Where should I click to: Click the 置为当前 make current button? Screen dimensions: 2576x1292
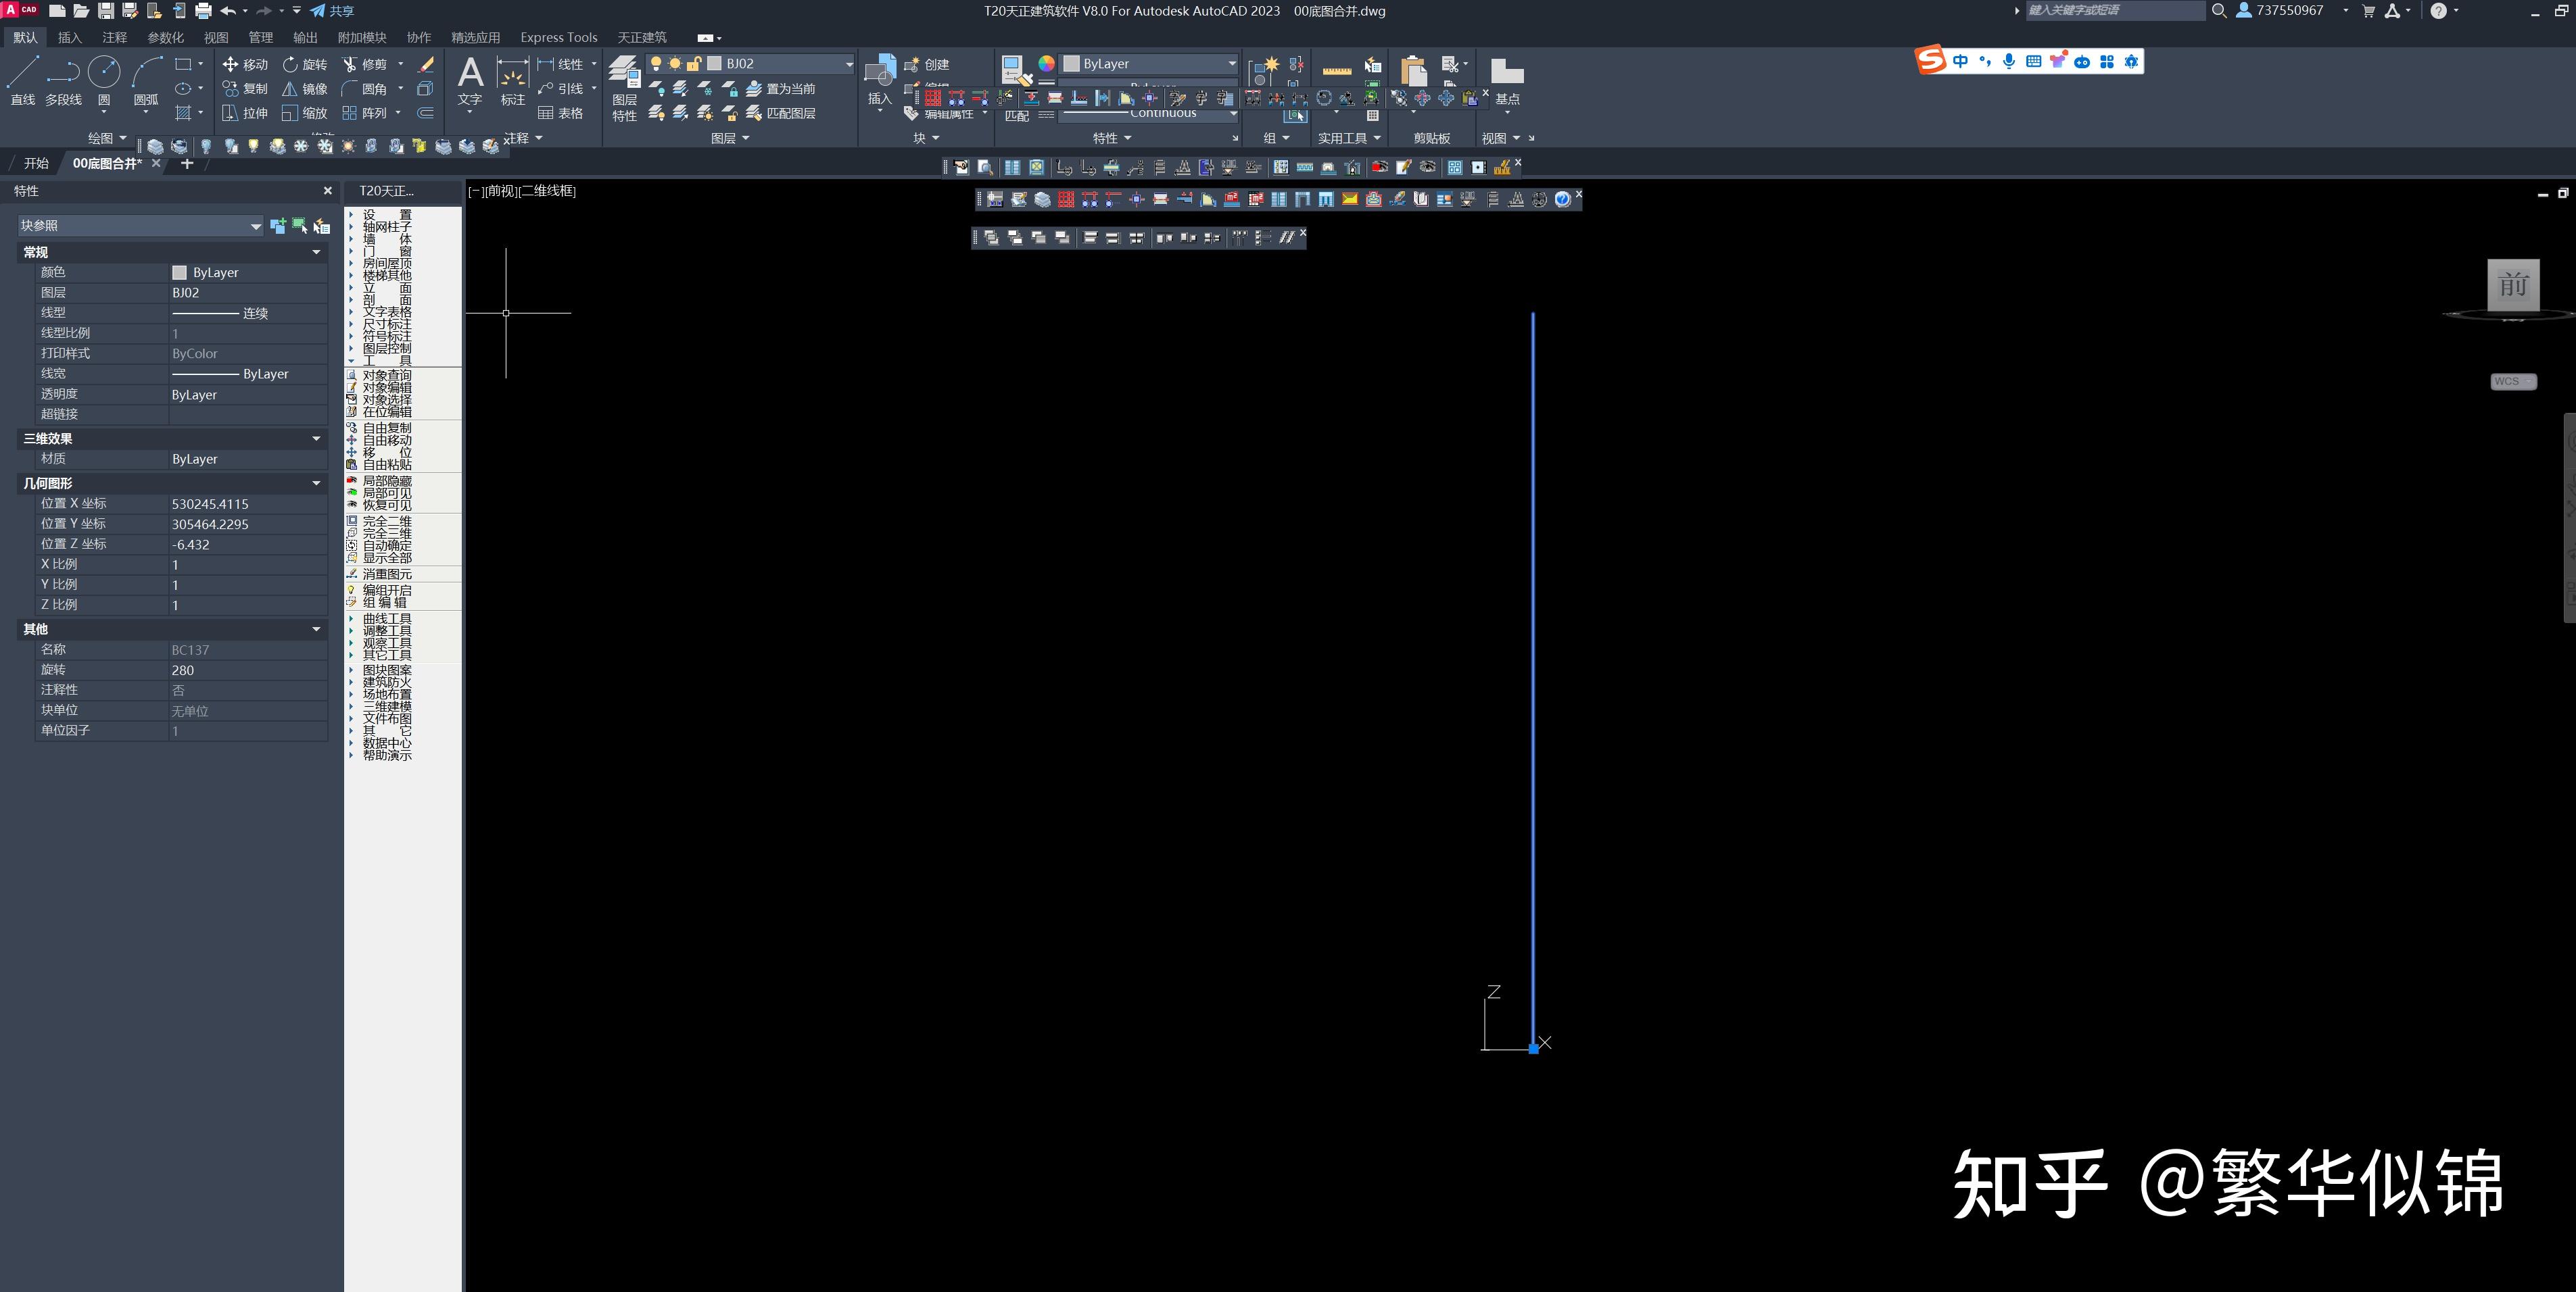[x=781, y=89]
